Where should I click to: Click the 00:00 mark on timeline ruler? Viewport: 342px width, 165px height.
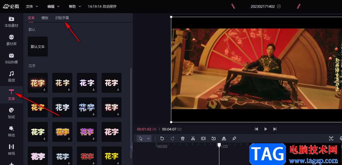(x=162, y=146)
